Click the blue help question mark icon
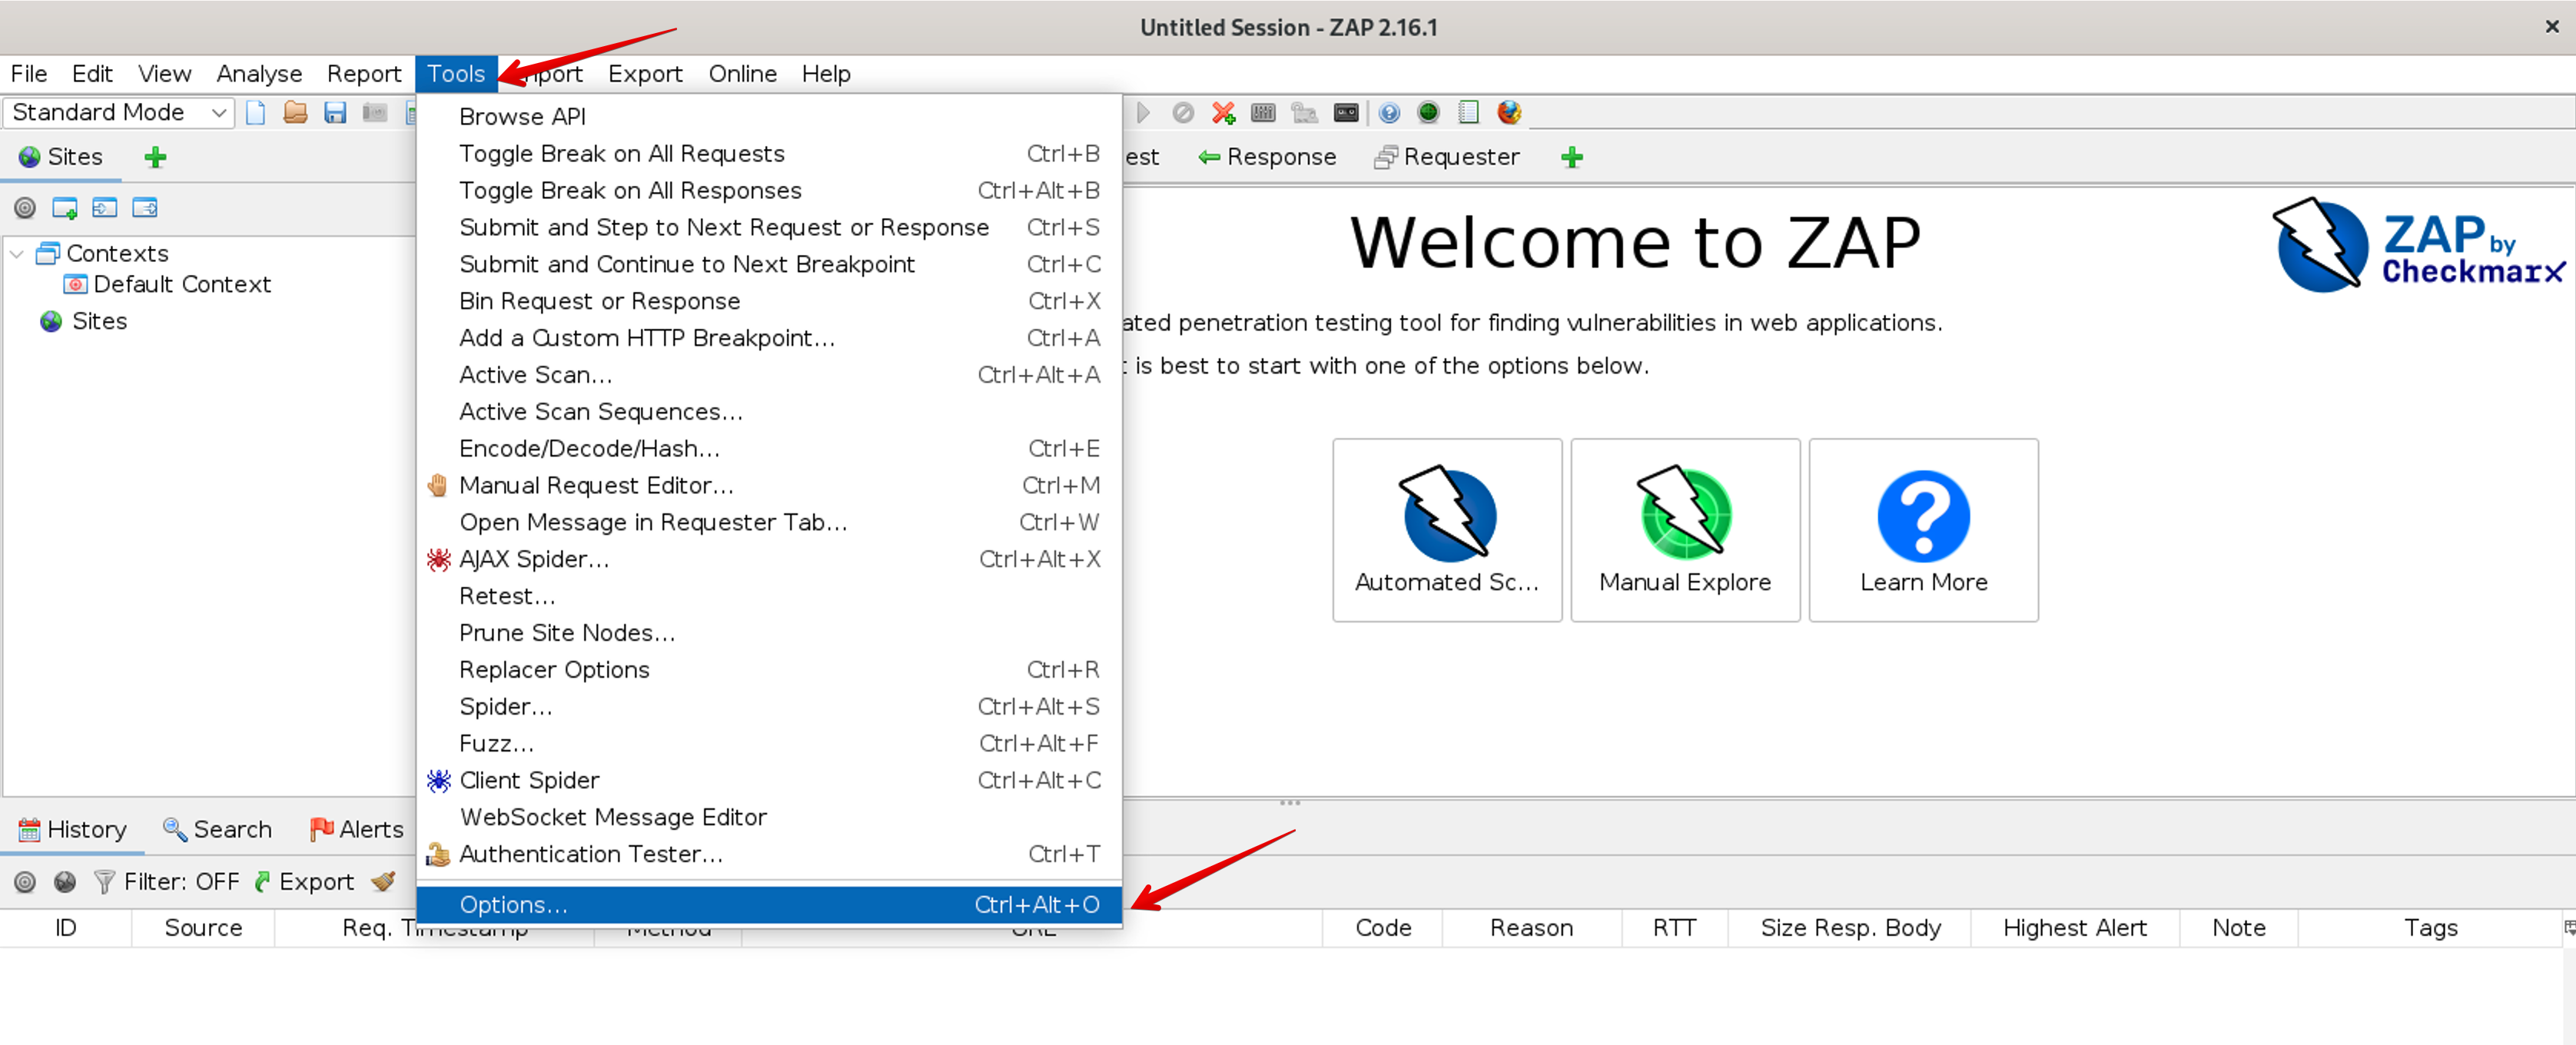Viewport: 2576px width, 1045px height. point(1389,113)
